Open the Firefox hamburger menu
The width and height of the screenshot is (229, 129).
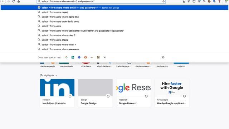[x=226, y=1]
